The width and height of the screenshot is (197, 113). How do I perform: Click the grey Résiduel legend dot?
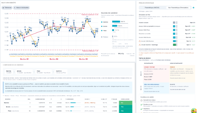[x=102, y=37]
